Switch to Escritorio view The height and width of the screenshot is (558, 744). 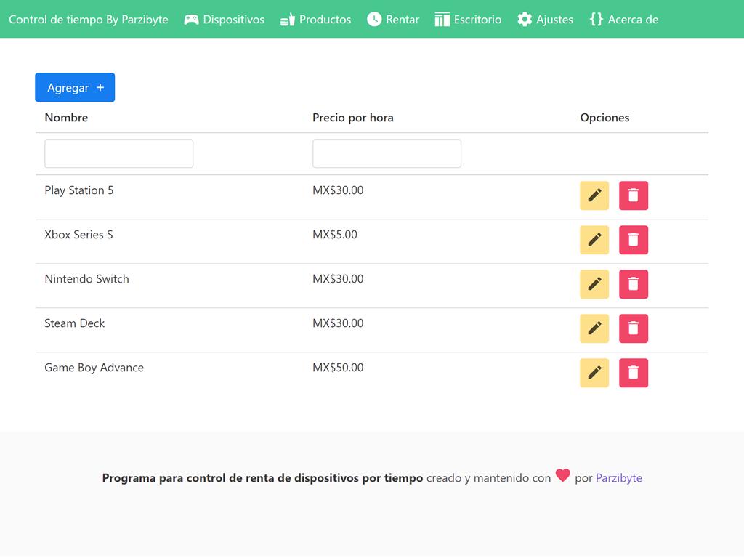pos(468,20)
